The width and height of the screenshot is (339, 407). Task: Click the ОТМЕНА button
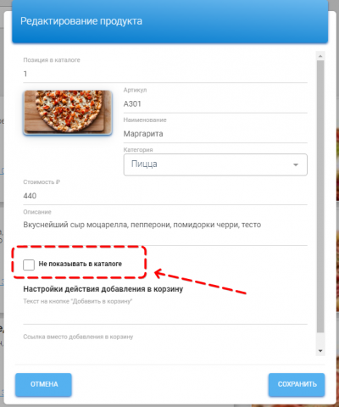43,384
